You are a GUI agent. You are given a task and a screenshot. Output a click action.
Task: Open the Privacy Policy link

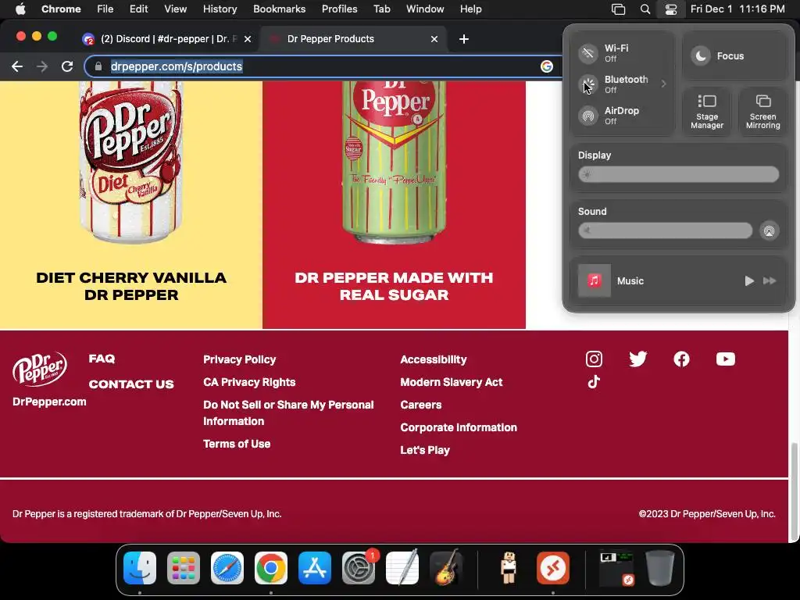point(239,359)
